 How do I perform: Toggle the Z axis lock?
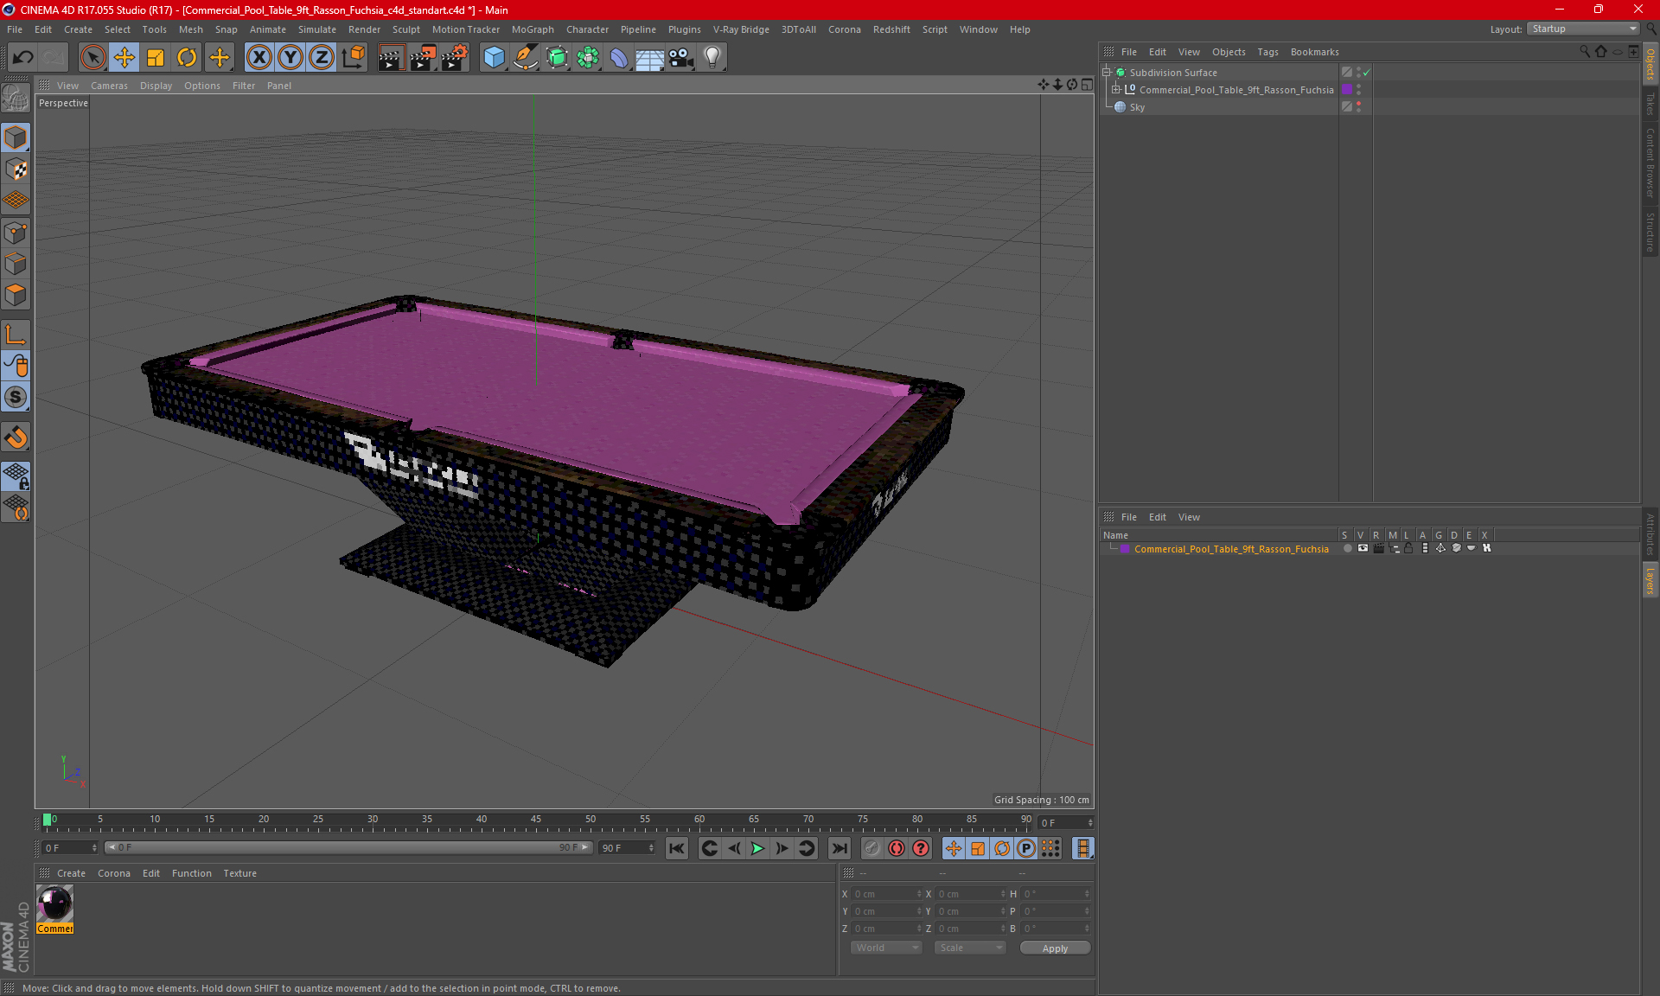click(x=321, y=58)
